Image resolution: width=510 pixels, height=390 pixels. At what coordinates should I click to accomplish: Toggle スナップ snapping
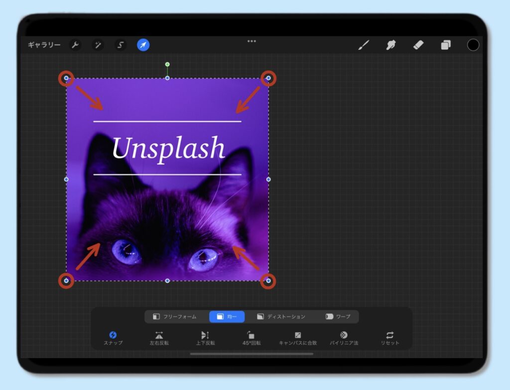tap(113, 338)
